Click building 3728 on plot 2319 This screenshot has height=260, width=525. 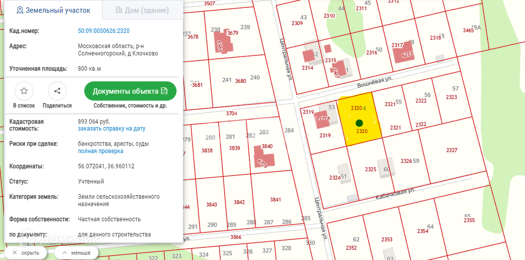[323, 120]
